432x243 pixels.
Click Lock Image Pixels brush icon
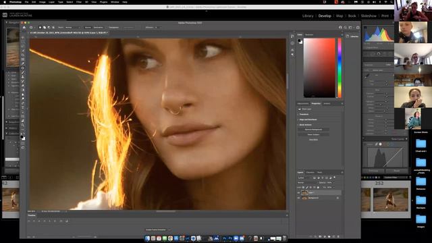point(307,188)
